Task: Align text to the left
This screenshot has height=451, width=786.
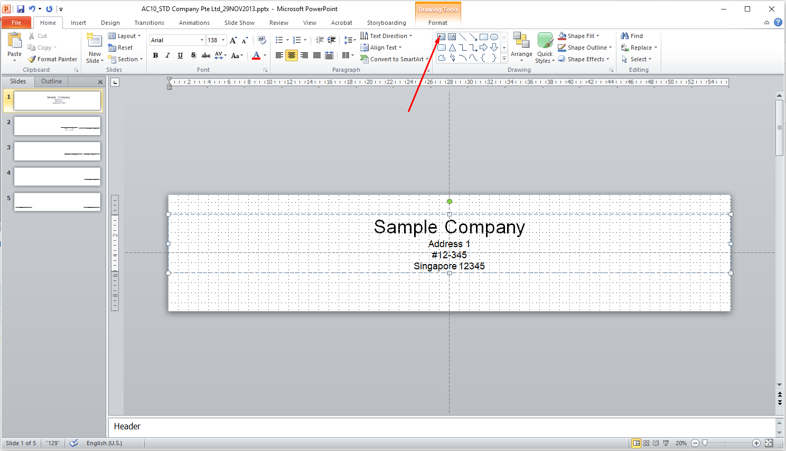Action: click(x=279, y=55)
